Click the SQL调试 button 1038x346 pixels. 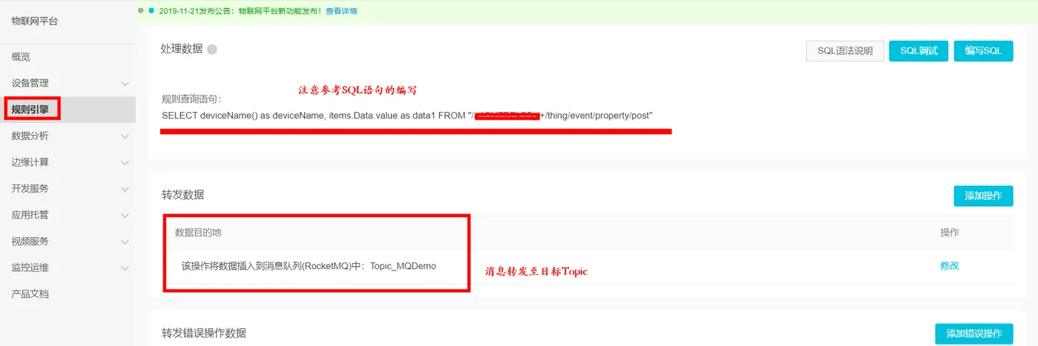click(x=919, y=50)
